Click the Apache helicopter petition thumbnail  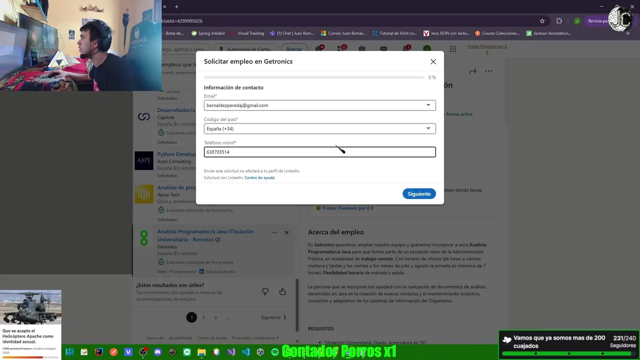30,307
